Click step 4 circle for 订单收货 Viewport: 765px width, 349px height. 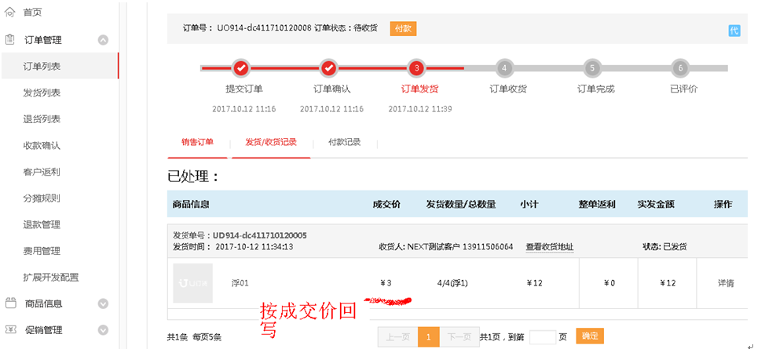504,68
